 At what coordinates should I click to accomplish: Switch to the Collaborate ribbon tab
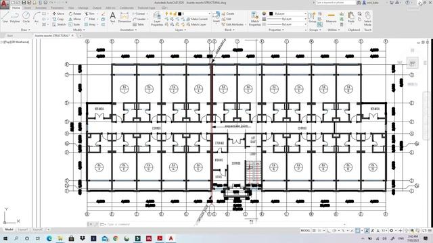point(127,7)
